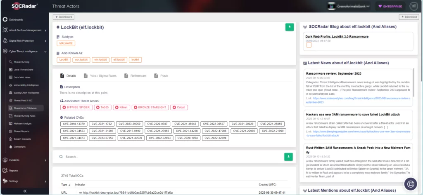Click the Dashboard back button
This screenshot has width=423, height=195.
(x=64, y=17)
